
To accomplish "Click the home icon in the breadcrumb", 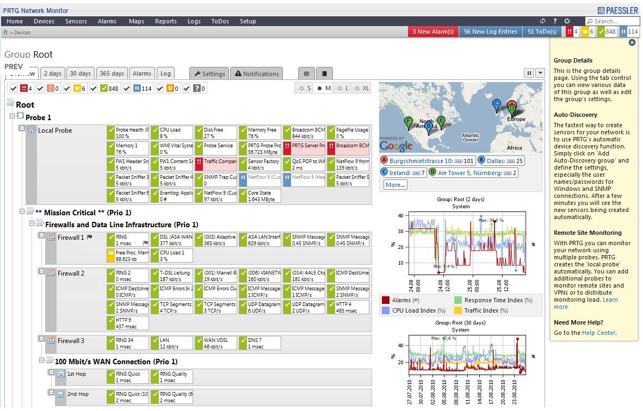I will point(5,32).
